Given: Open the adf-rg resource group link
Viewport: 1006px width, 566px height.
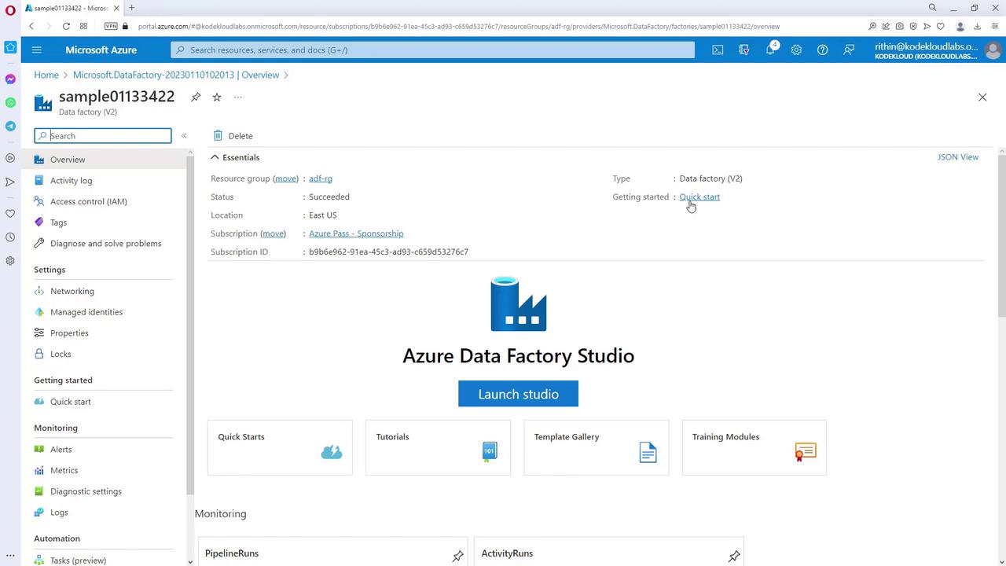Looking at the screenshot, I should (321, 178).
